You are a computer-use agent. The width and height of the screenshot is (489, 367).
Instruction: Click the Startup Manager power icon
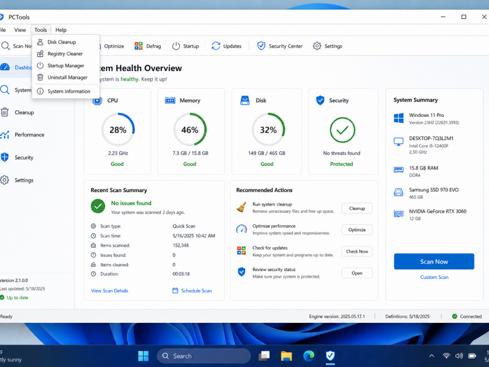[40, 65]
